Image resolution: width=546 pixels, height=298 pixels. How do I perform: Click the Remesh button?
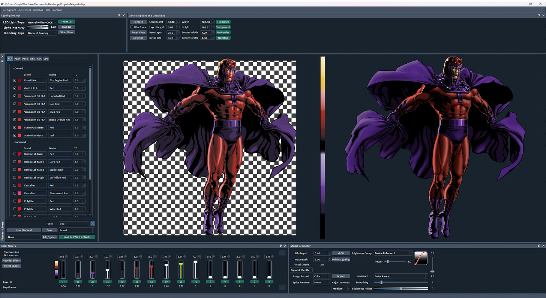pyautogui.click(x=138, y=22)
